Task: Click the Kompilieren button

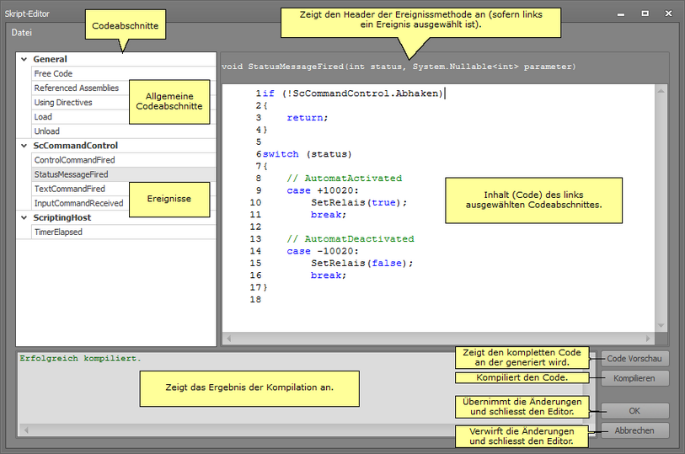Action: point(634,378)
